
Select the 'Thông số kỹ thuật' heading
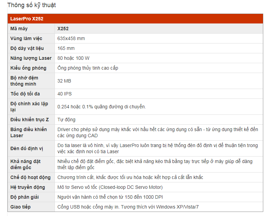pyautogui.click(x=32, y=5)
